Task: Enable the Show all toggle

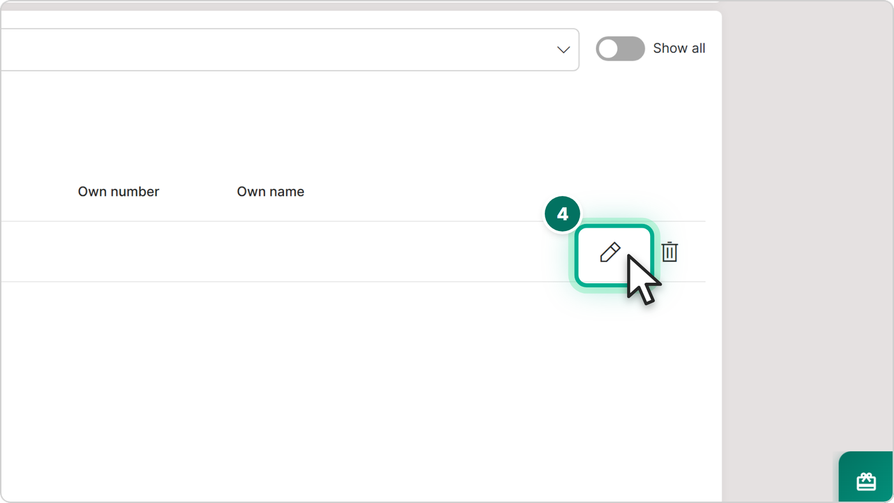Action: point(620,49)
